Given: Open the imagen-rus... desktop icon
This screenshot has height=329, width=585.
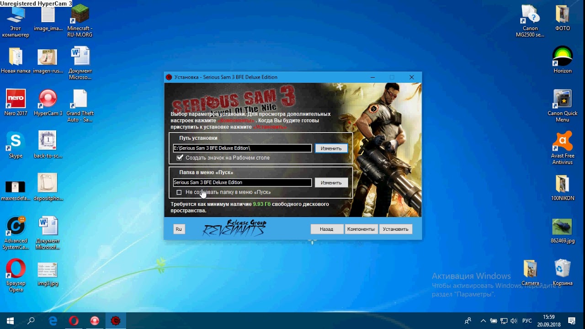Looking at the screenshot, I should [48, 61].
